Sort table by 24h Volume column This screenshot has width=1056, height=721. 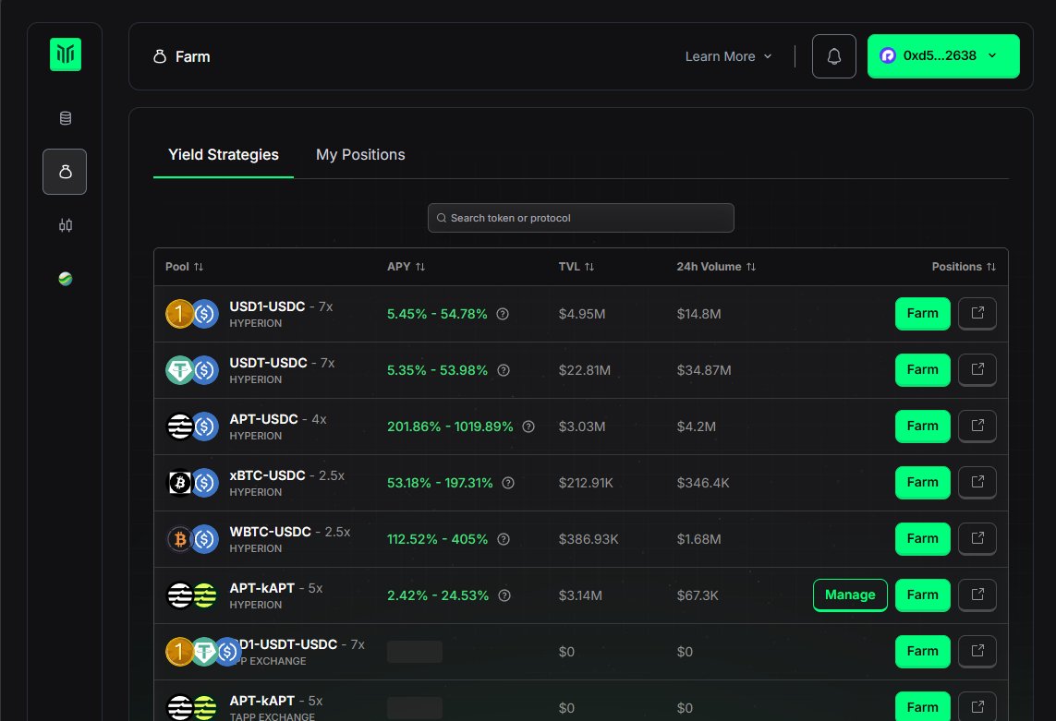pyautogui.click(x=716, y=267)
